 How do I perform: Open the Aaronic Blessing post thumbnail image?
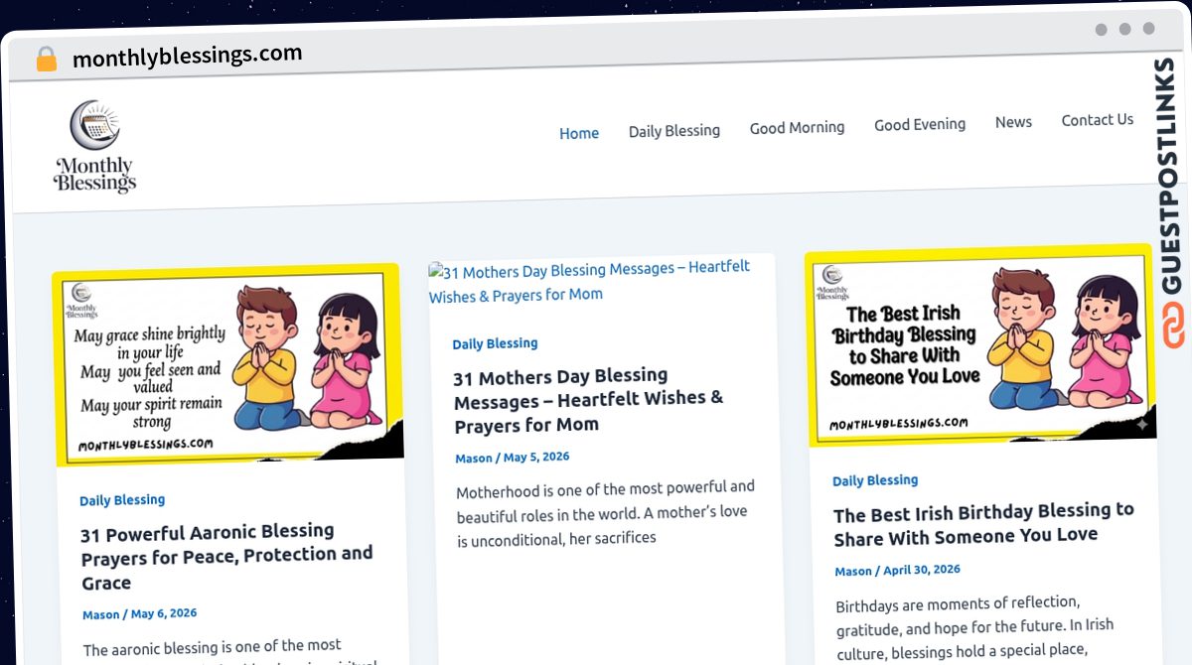227,364
